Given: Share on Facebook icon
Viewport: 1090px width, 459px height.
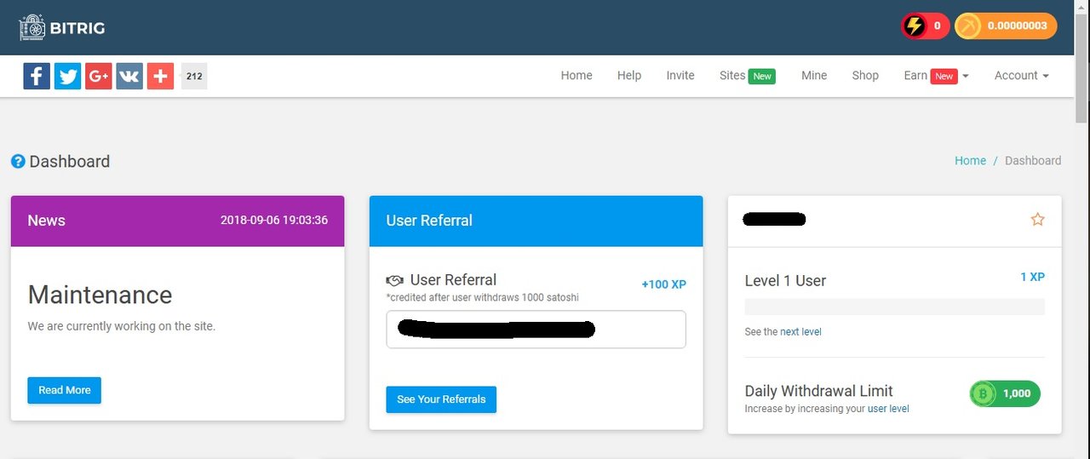Looking at the screenshot, I should [37, 76].
